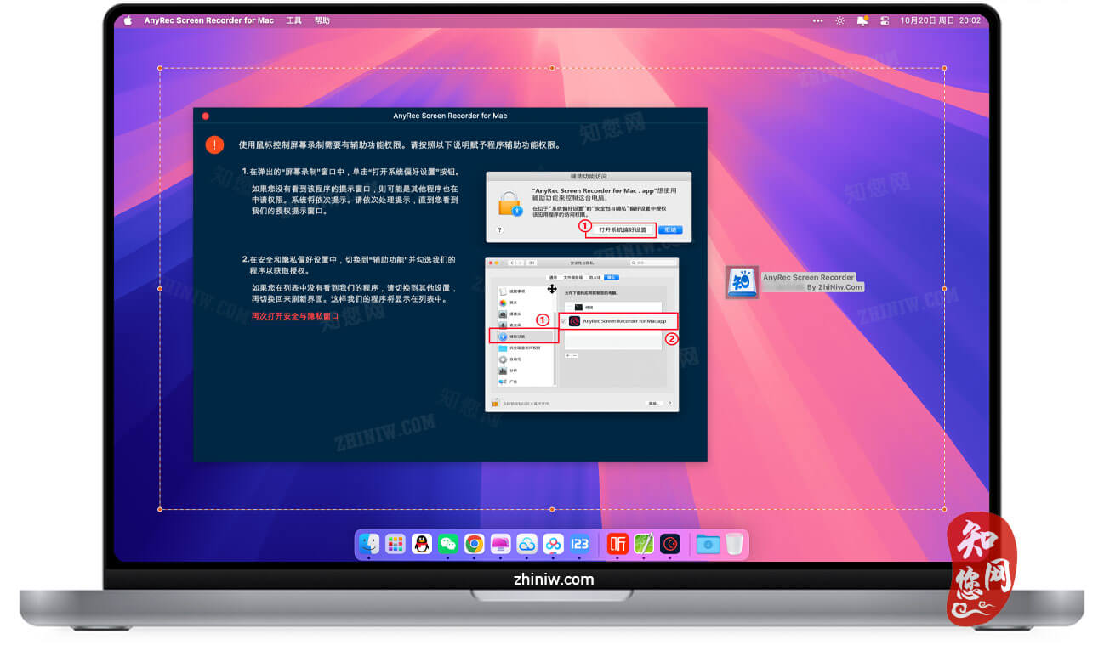Click paragraph 如果您没有看到该程序的提示窗口

355,200
